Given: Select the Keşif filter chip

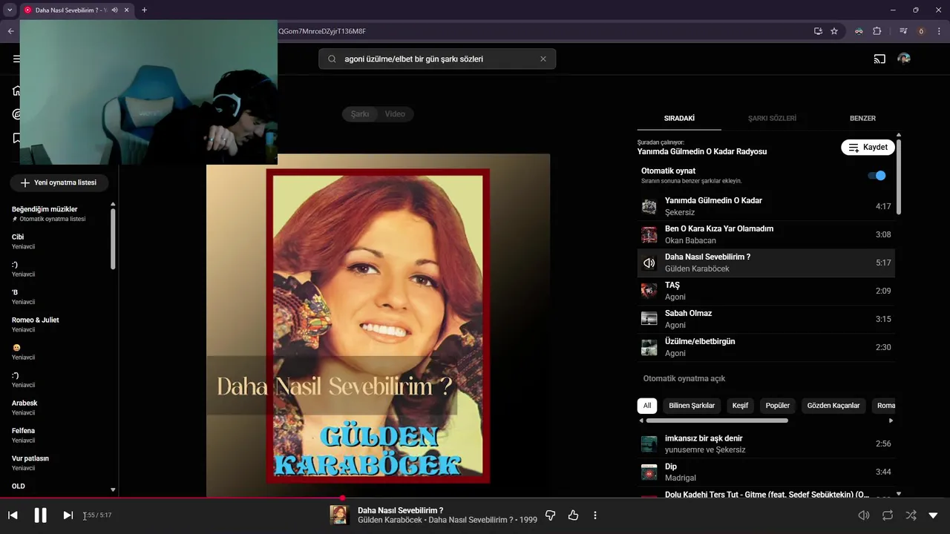Looking at the screenshot, I should (x=740, y=406).
